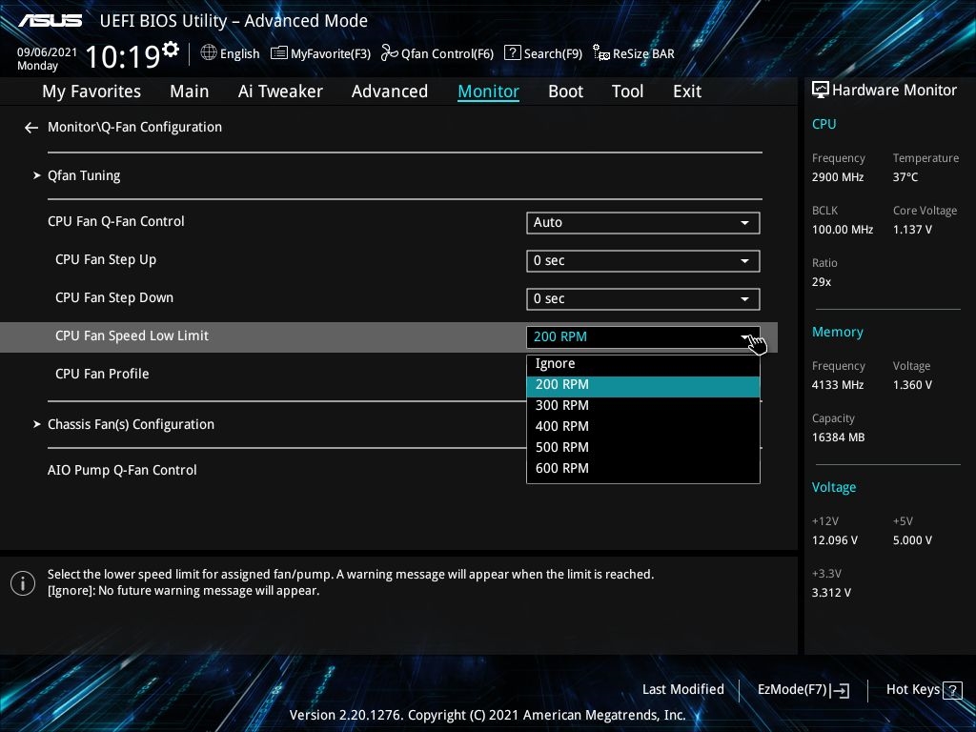
Task: Collapse the CPU Fan Speed Low Limit dropdown
Action: click(643, 336)
